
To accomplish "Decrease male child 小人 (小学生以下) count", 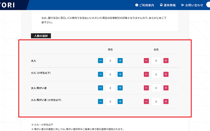I will coord(100,74).
